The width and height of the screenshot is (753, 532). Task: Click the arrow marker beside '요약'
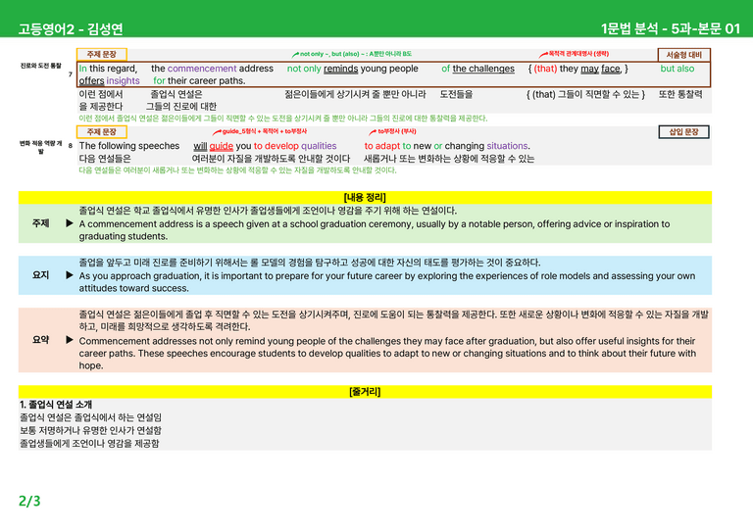click(x=70, y=340)
